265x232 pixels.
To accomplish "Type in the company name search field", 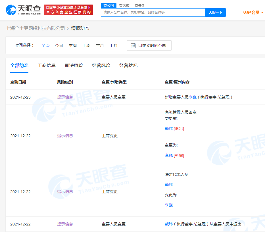I will pyautogui.click(x=153, y=12).
